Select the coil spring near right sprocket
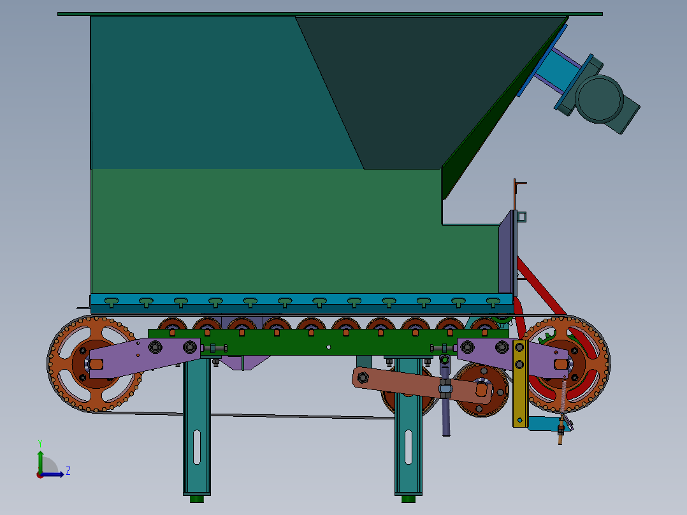 563,396
